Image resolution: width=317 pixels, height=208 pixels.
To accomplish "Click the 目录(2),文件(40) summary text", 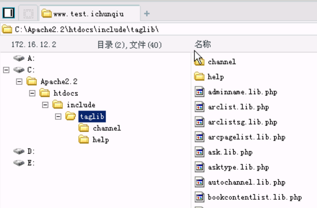I will [129, 45].
